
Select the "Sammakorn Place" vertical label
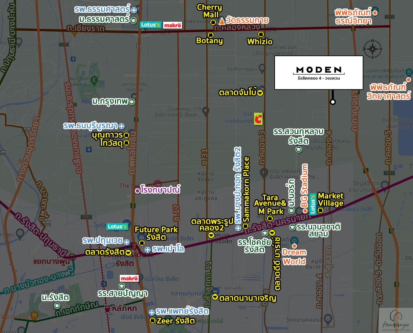pos(246,189)
